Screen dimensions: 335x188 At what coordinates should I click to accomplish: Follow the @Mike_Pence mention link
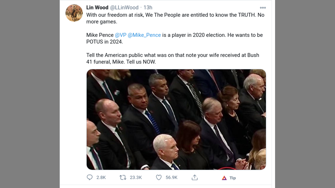pyautogui.click(x=144, y=35)
